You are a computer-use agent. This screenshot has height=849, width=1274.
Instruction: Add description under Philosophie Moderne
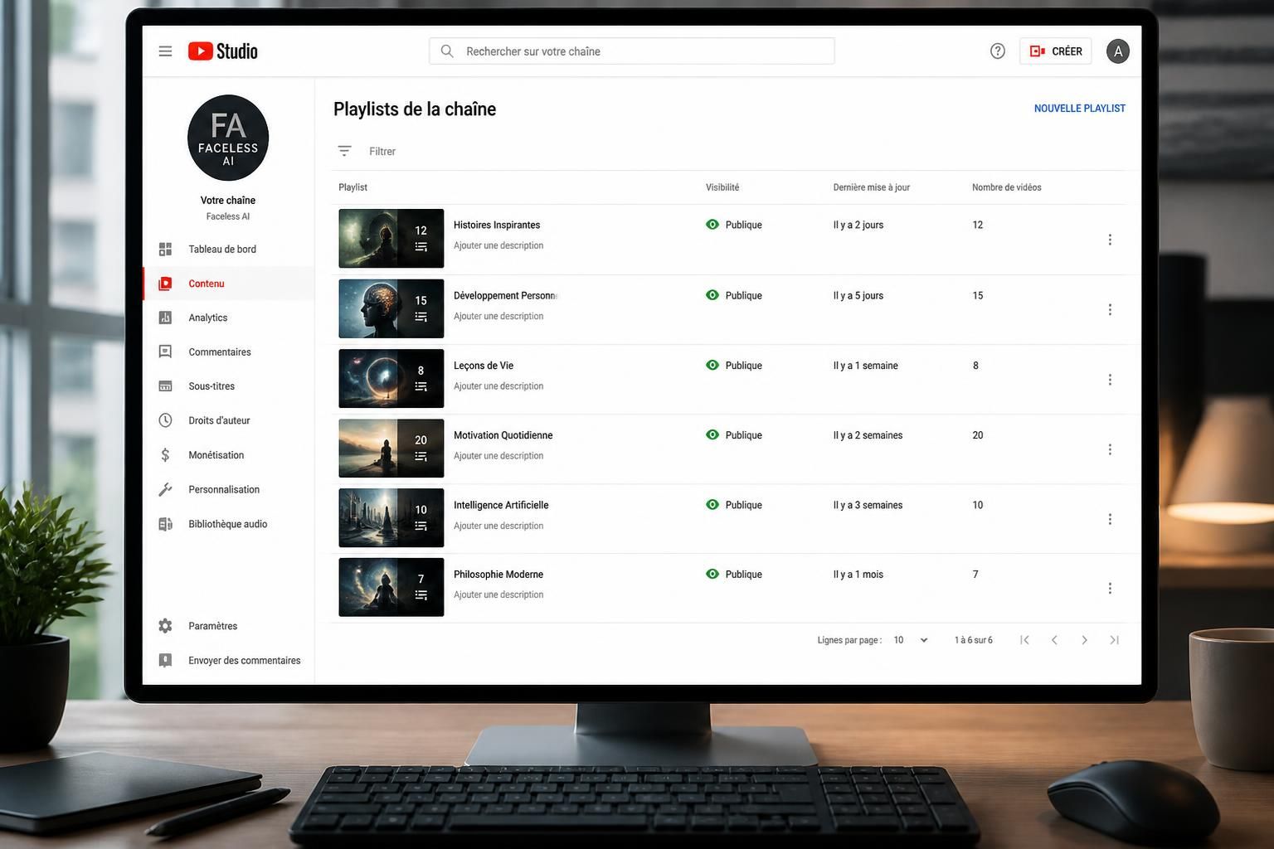click(x=498, y=594)
